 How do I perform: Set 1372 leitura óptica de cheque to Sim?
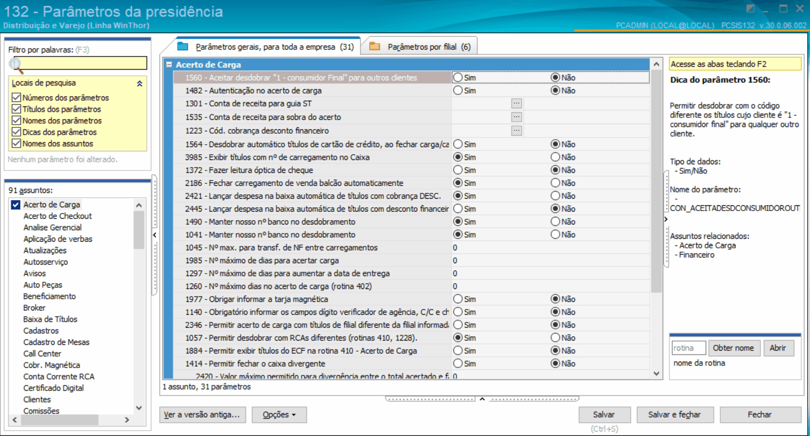coord(458,170)
